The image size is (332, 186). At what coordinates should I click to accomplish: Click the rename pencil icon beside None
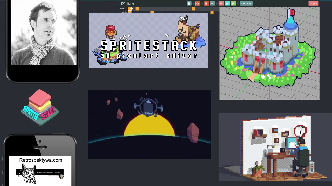pyautogui.click(x=123, y=4)
